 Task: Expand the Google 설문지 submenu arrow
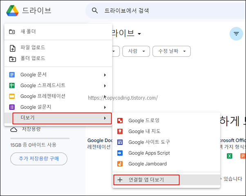click(105, 107)
